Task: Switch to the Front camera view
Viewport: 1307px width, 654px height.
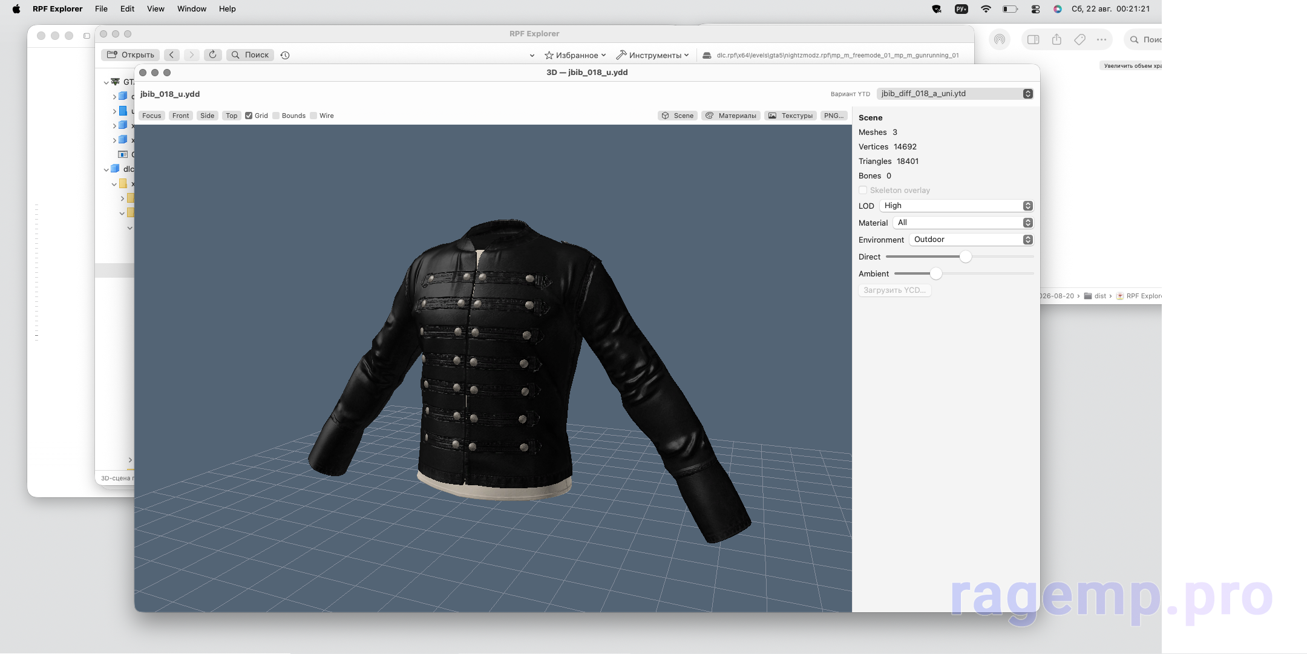Action: [180, 116]
